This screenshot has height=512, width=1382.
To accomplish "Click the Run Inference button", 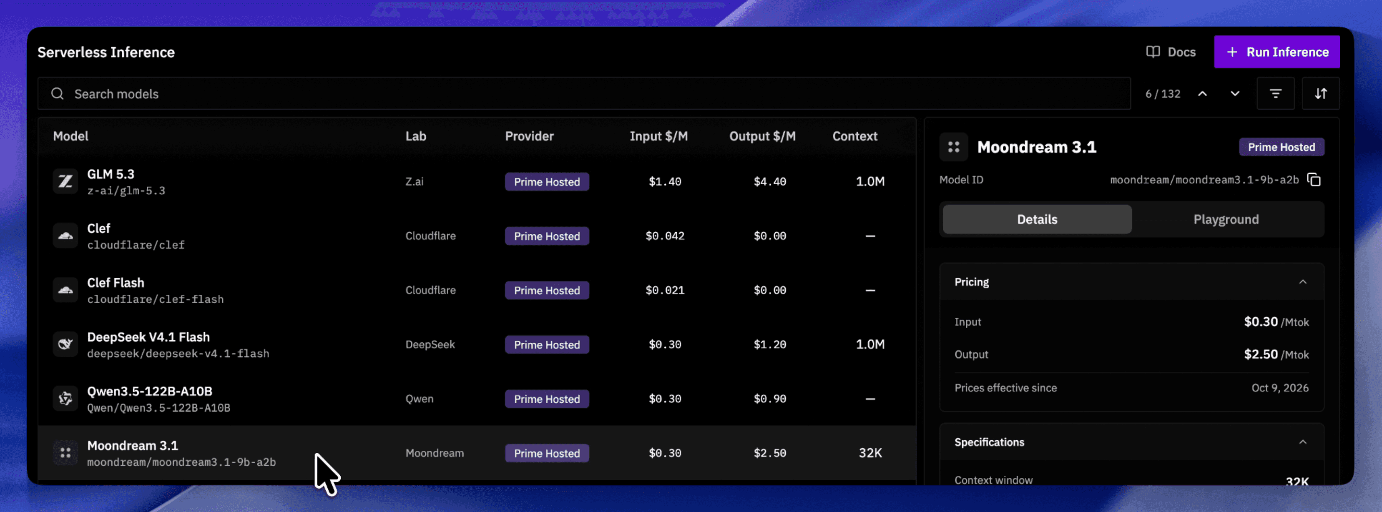I will coord(1276,52).
